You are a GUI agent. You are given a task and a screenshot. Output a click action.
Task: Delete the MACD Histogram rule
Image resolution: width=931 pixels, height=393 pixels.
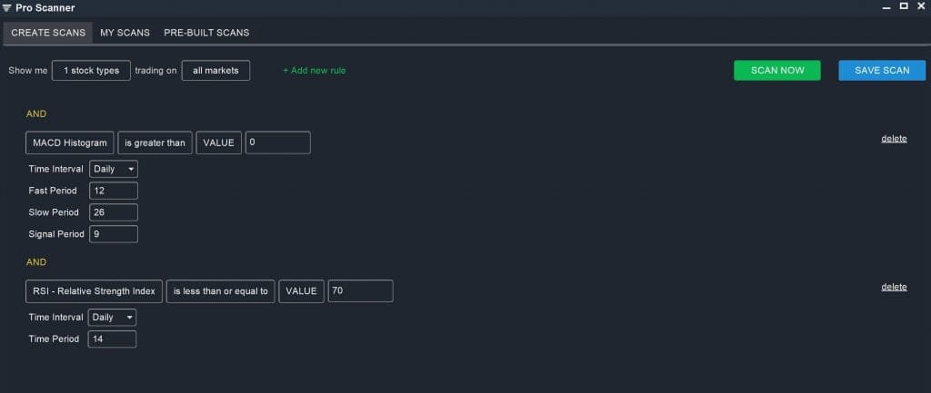coord(894,139)
